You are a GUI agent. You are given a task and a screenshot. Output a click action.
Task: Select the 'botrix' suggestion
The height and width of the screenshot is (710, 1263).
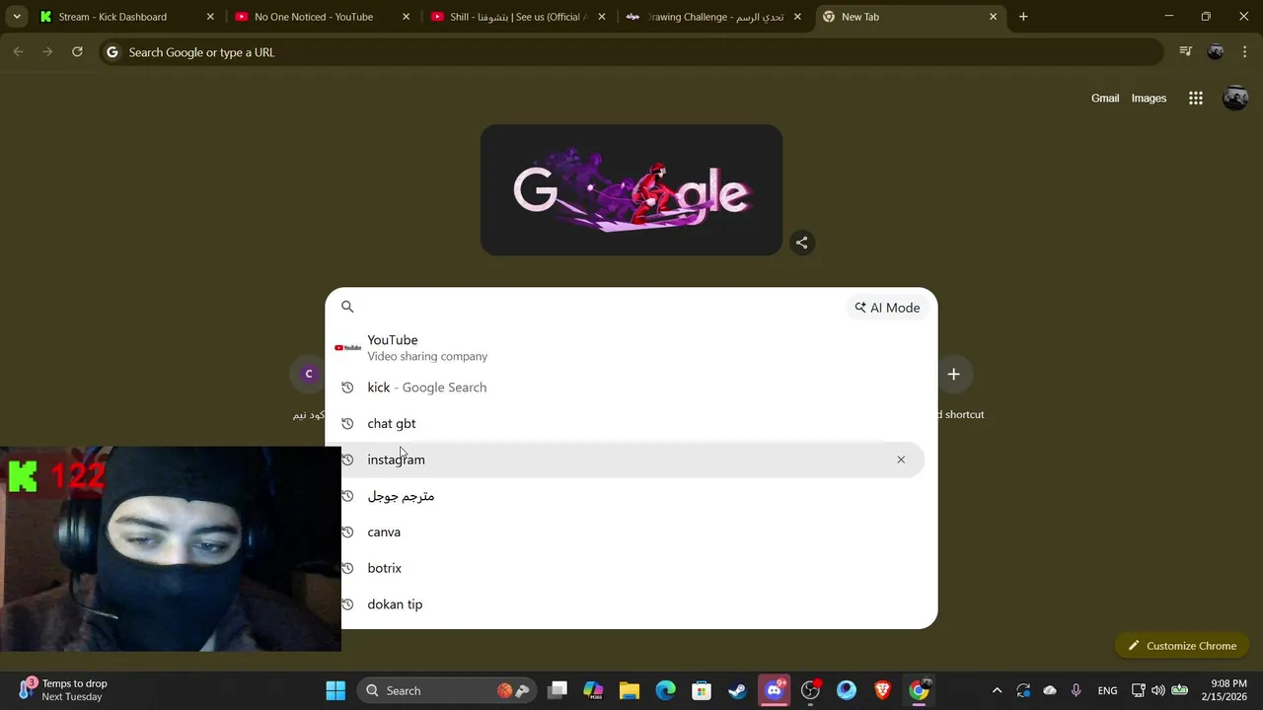(x=631, y=568)
